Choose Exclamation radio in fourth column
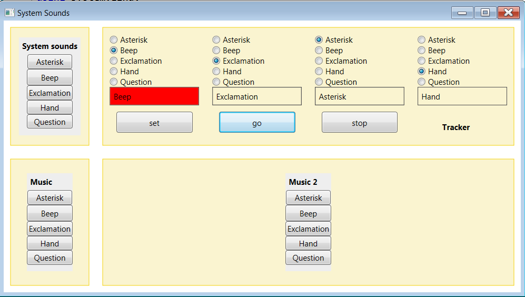 pos(422,61)
